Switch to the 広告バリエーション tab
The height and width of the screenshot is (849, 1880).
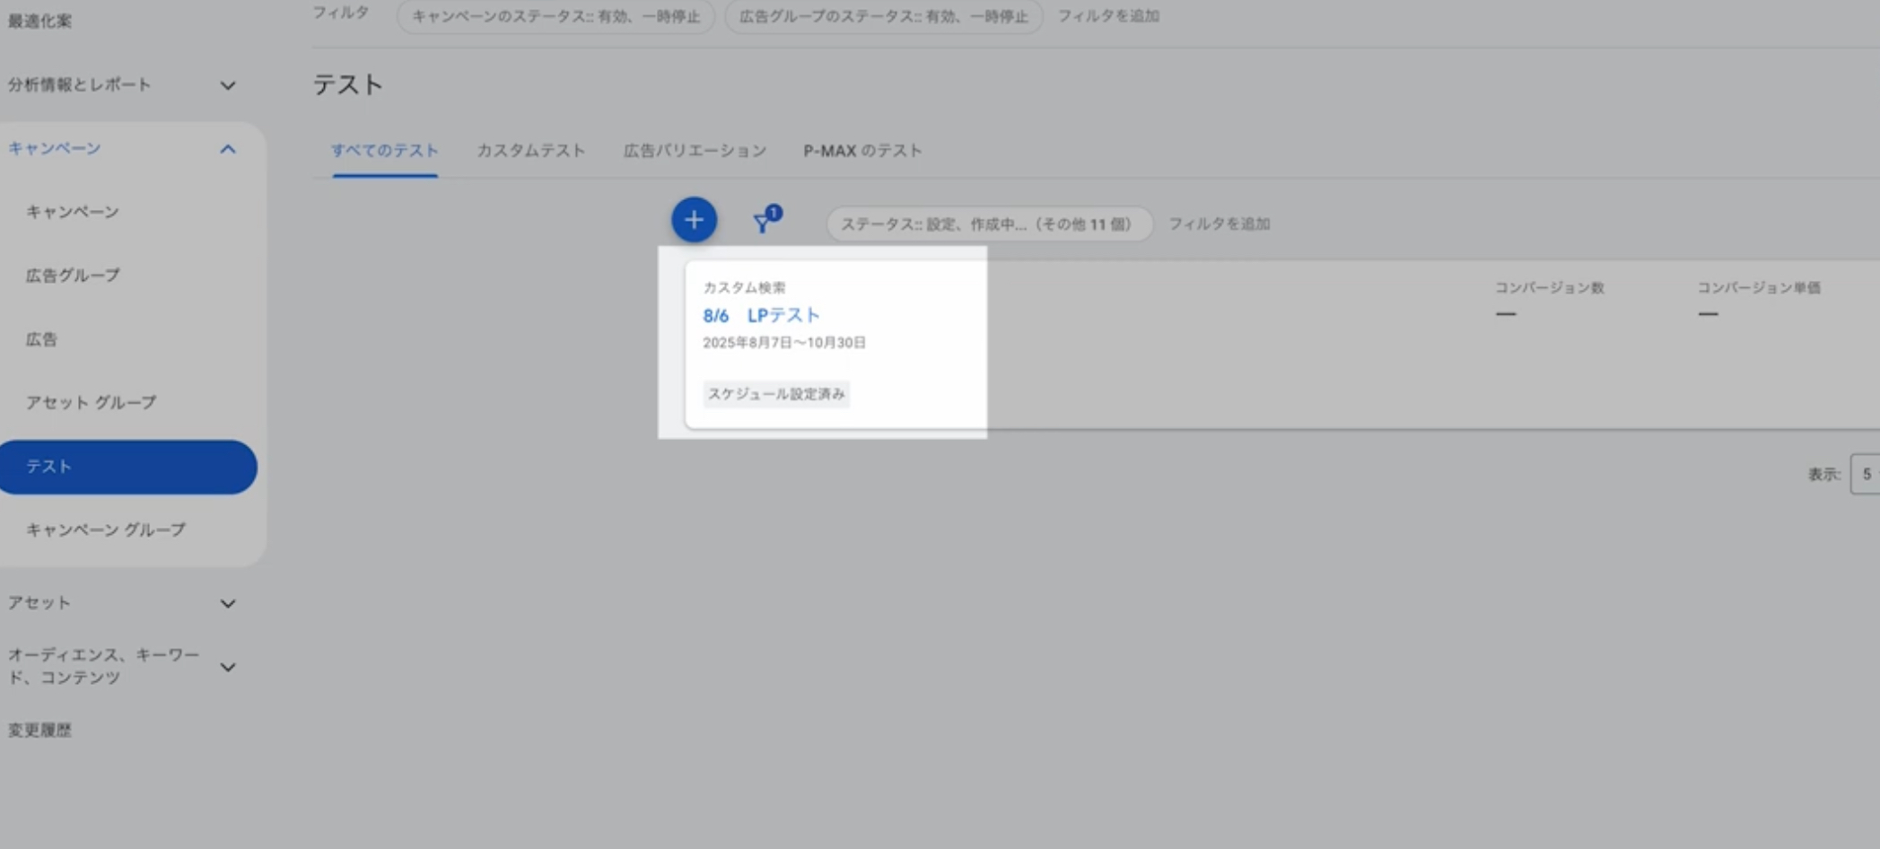pos(695,151)
